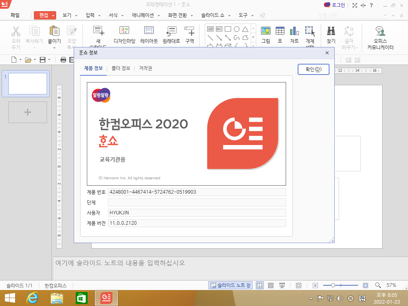Switch to the 저작권 tab
The image size is (408, 306).
(145, 68)
